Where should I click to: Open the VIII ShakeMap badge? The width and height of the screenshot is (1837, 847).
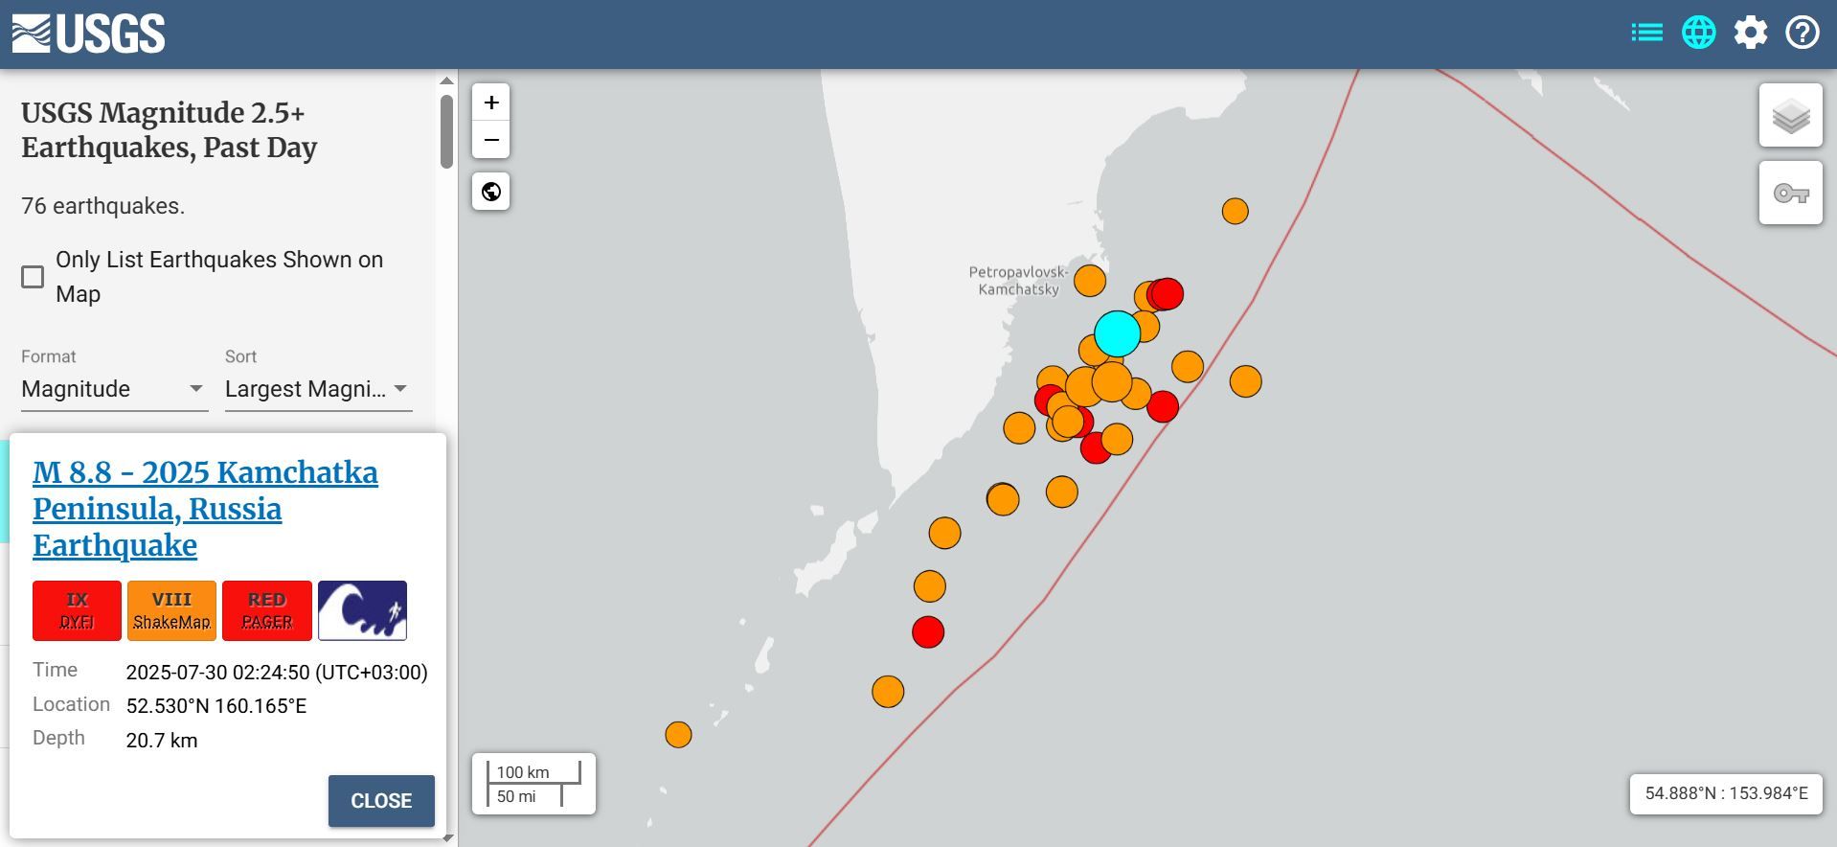coord(171,610)
